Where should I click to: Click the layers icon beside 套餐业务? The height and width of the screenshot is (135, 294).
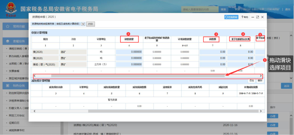pyautogui.click(x=8, y=41)
